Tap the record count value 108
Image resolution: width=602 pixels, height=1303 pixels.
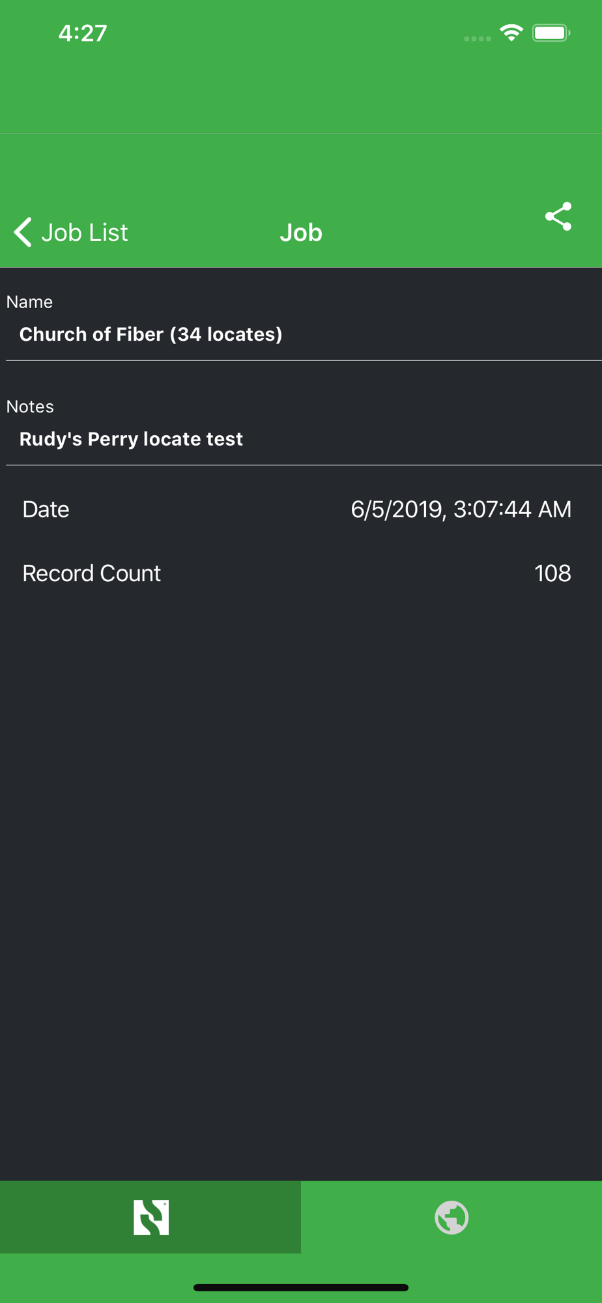552,573
